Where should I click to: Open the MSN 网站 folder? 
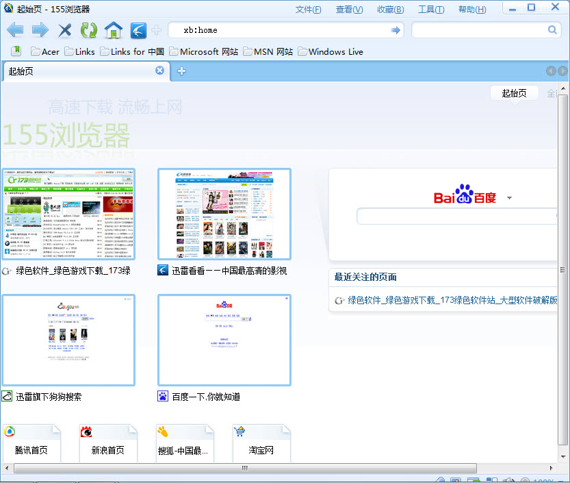[268, 51]
